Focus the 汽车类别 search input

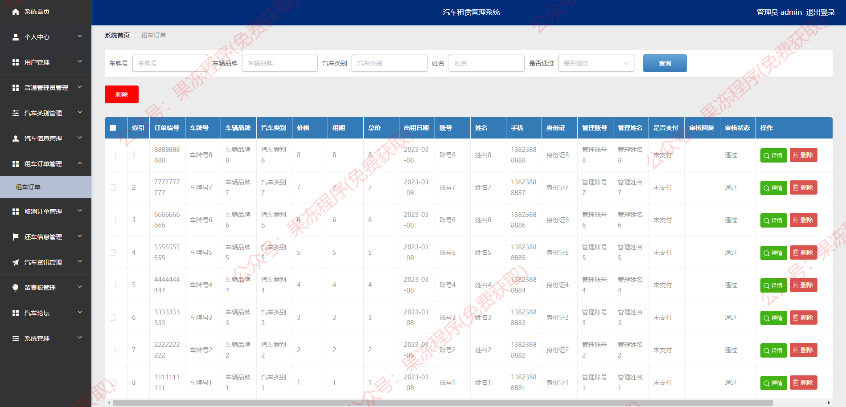390,63
